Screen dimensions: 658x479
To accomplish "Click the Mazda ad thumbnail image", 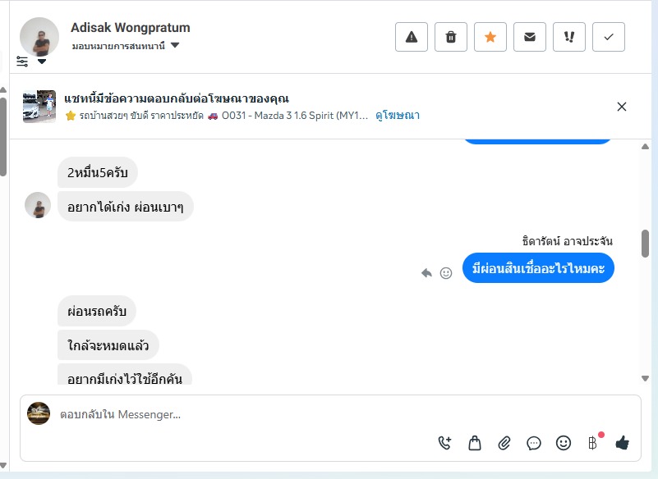I will point(39,107).
